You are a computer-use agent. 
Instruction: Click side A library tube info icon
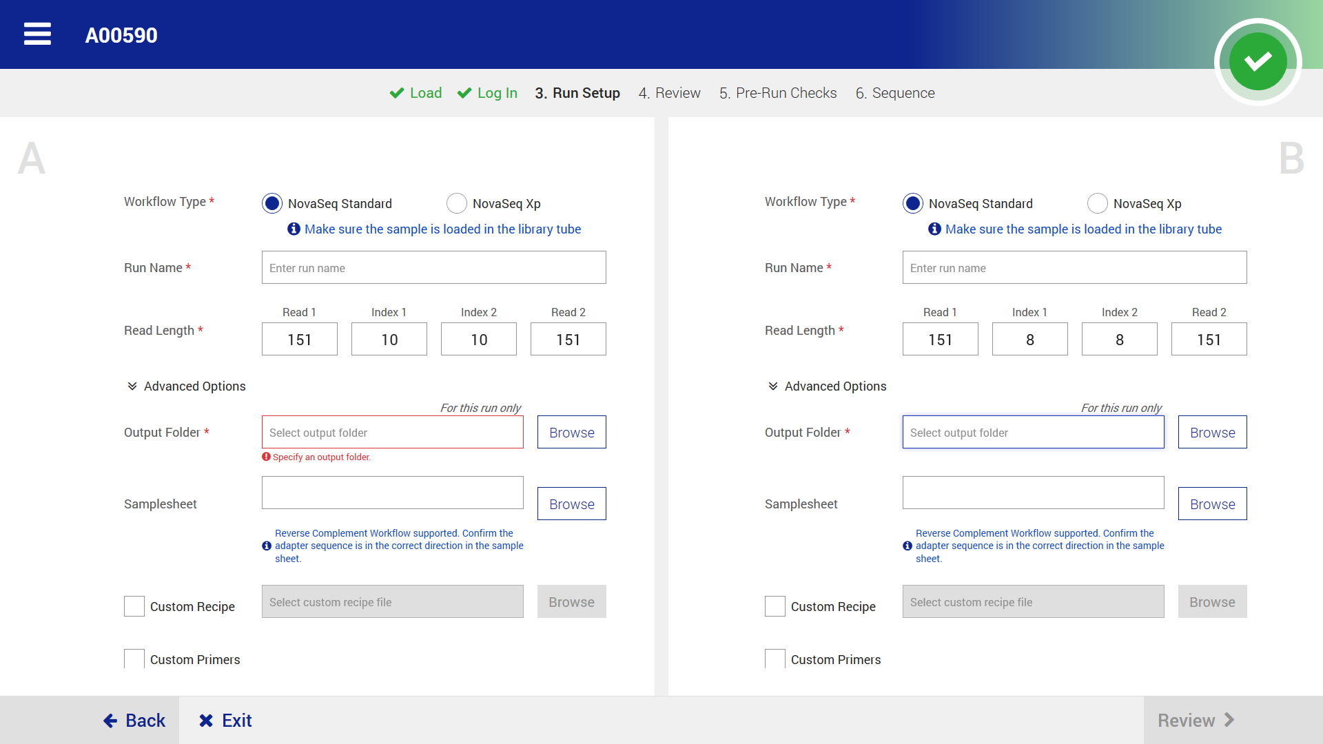point(294,229)
